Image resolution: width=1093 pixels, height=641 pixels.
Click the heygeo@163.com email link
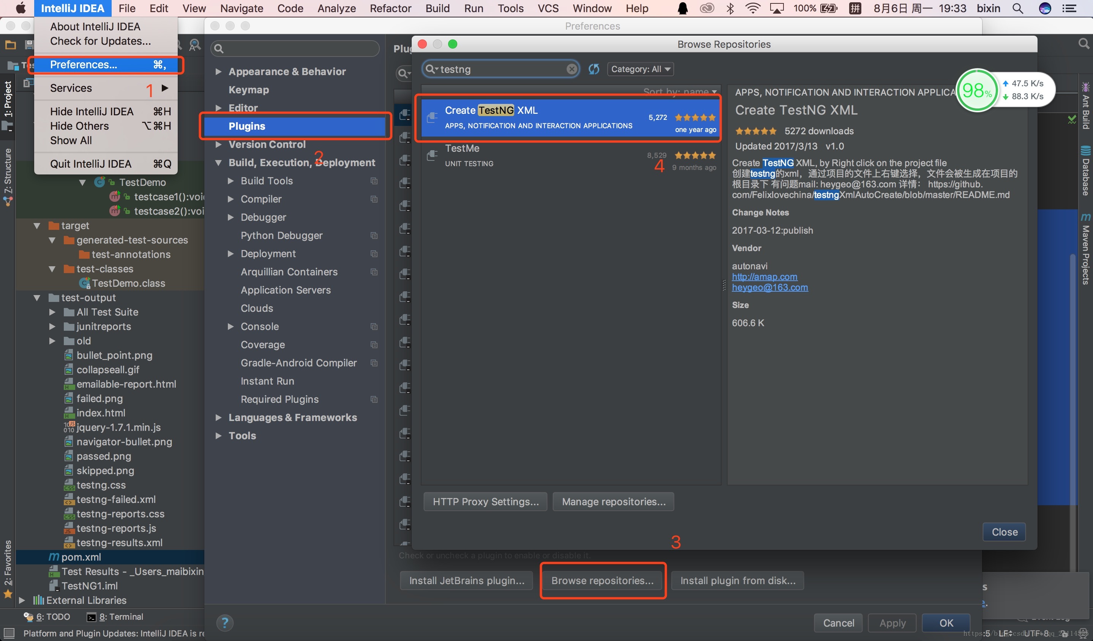769,287
